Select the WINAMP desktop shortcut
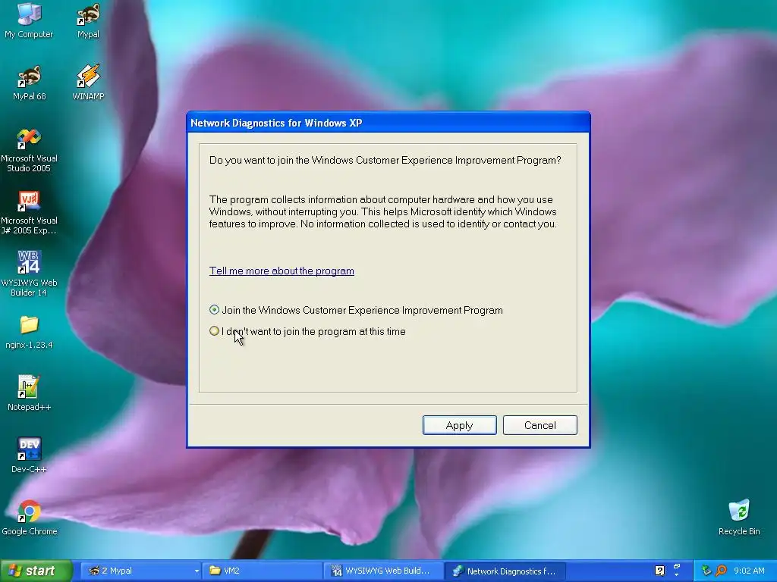 coord(88,82)
